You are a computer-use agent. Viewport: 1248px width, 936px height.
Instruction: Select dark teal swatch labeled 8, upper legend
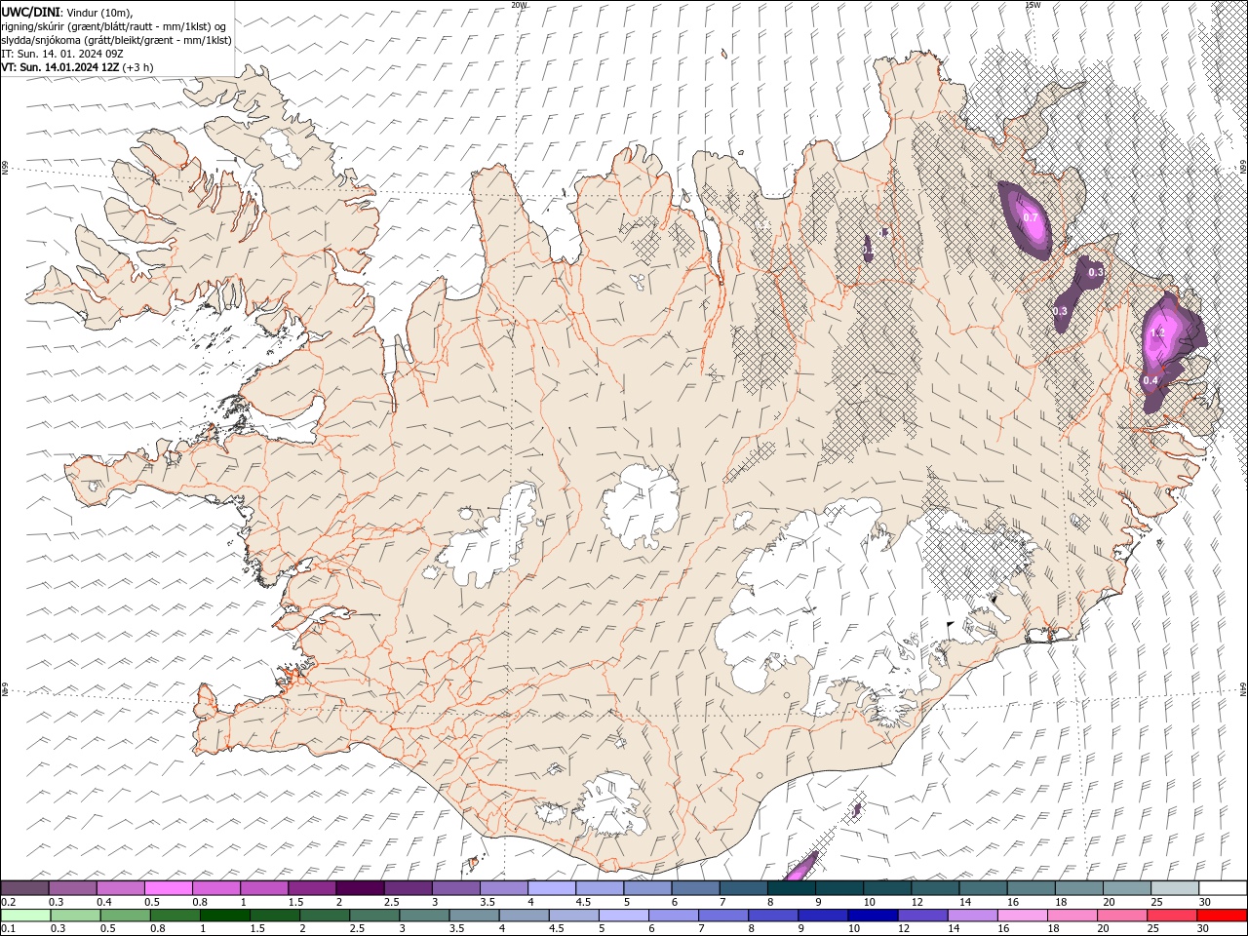[792, 888]
